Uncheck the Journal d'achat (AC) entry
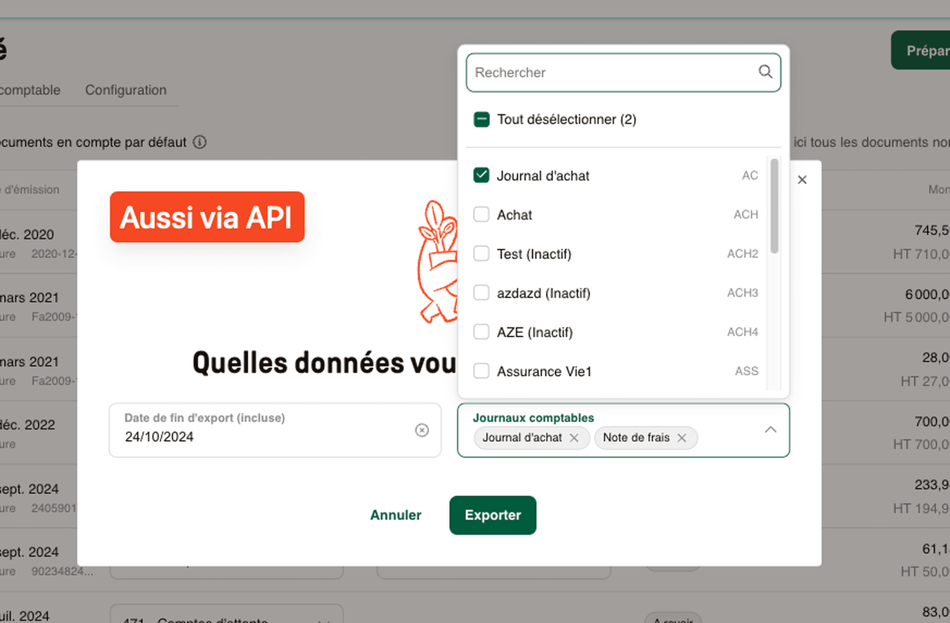The width and height of the screenshot is (950, 623). coord(481,175)
